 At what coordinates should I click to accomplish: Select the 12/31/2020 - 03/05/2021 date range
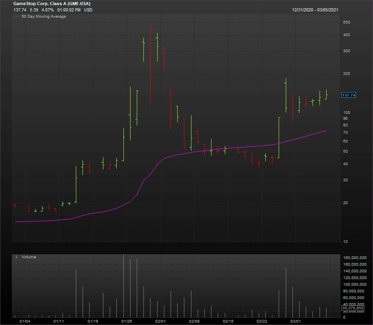pos(314,9)
